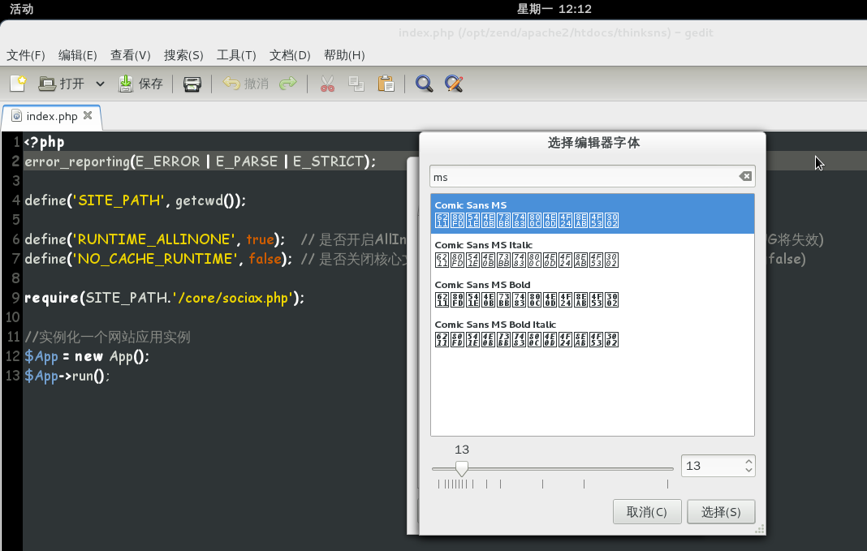Grab the font dialog resize grip

761,529
